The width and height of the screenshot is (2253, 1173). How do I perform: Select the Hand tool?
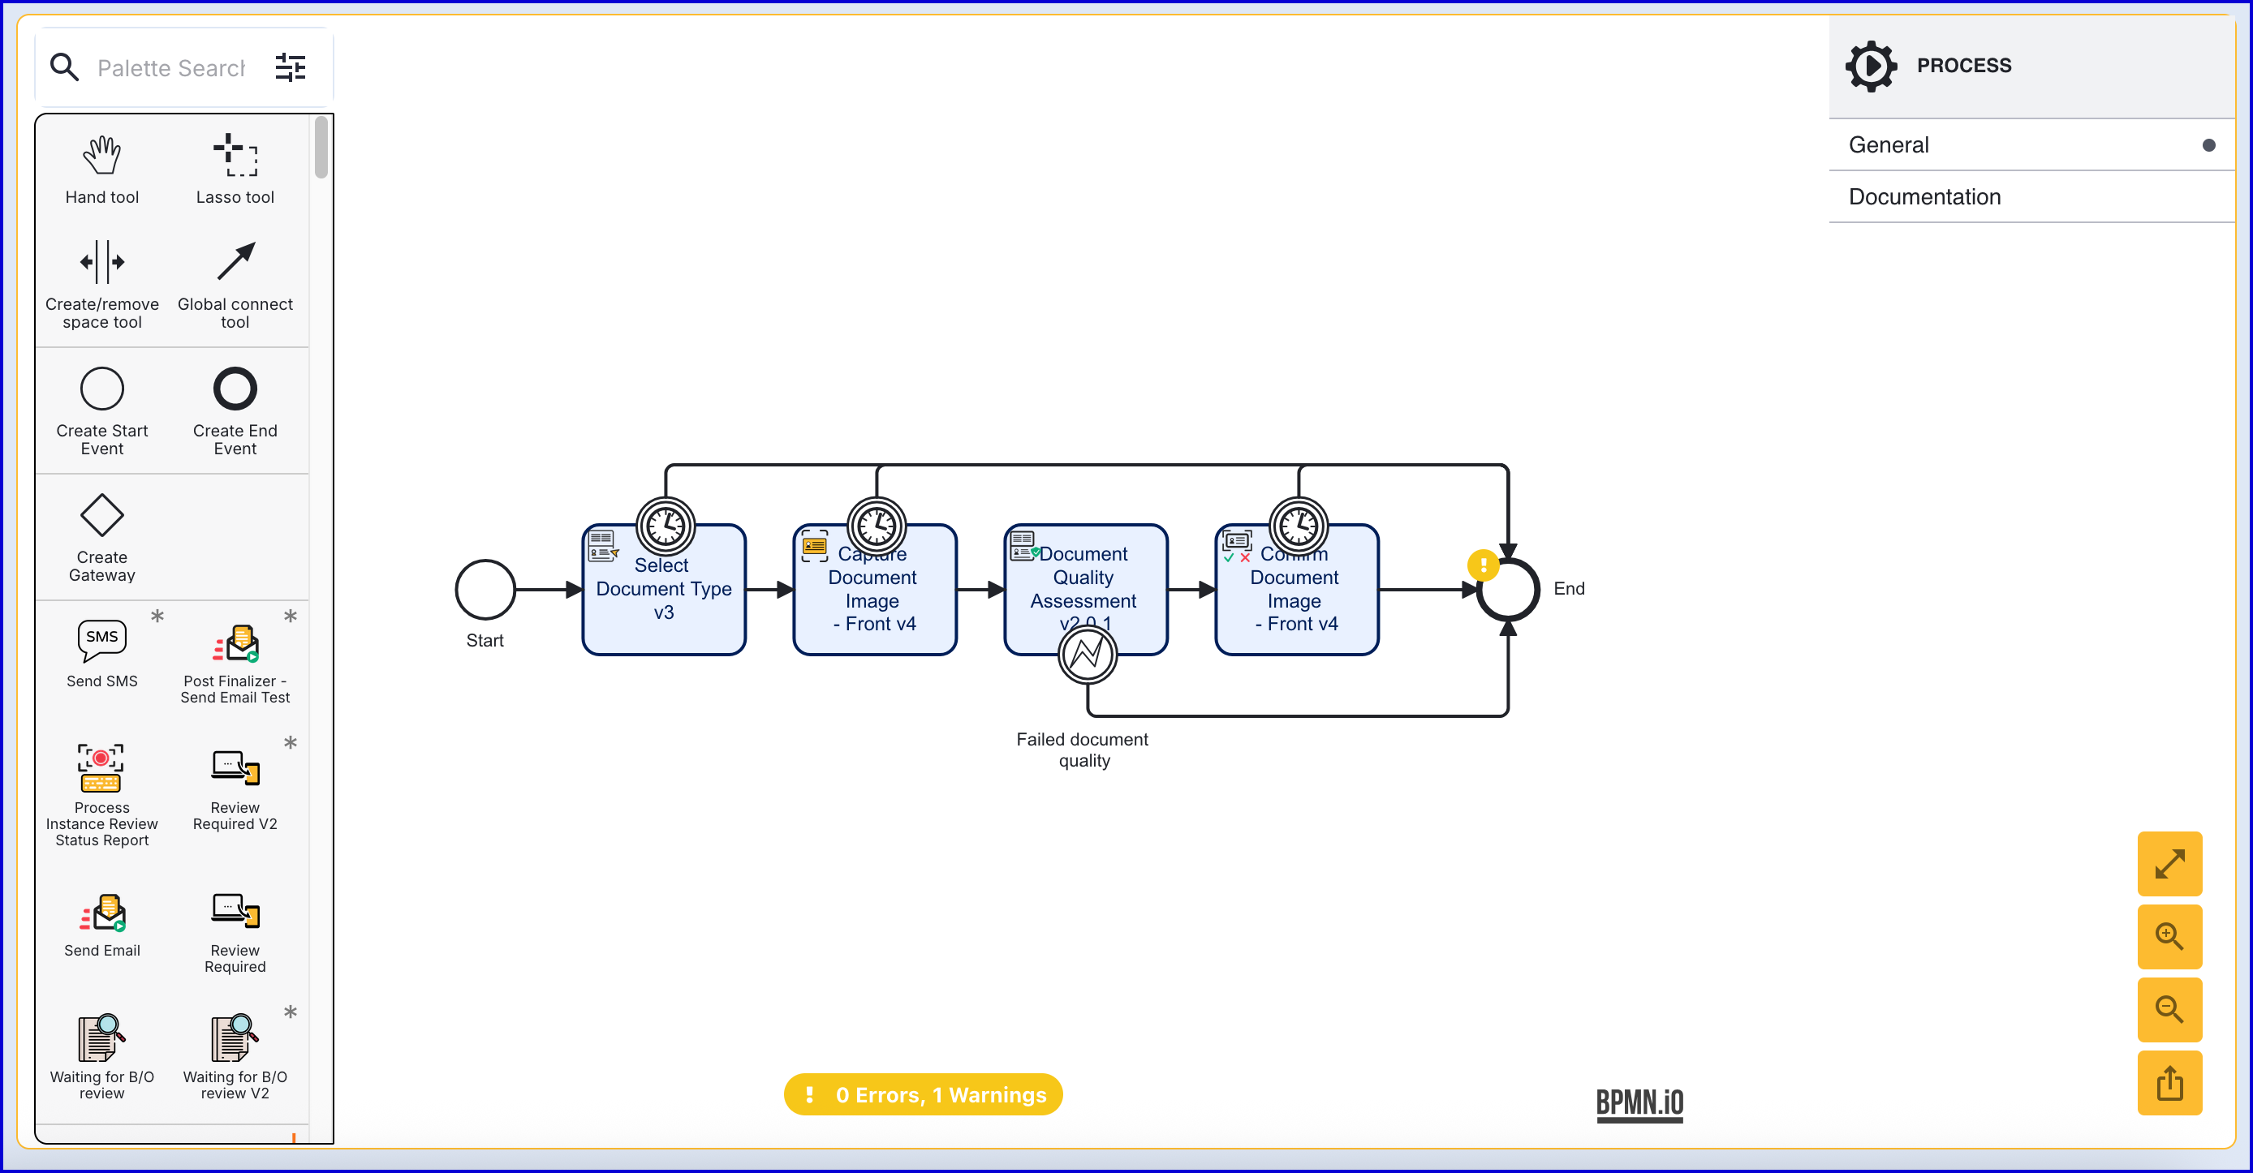(101, 158)
